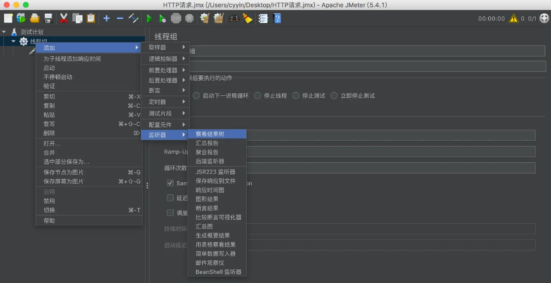Click the paste clipboard icon
The image size is (551, 283).
pos(91,18)
